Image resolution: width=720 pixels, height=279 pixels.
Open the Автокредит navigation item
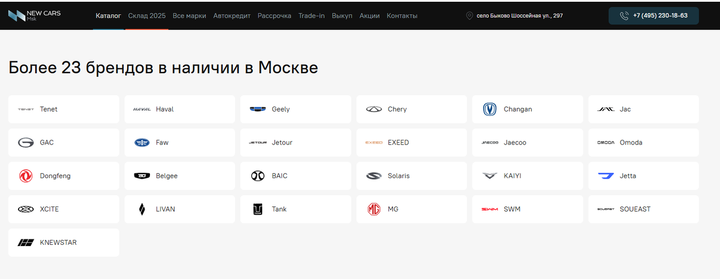(232, 16)
